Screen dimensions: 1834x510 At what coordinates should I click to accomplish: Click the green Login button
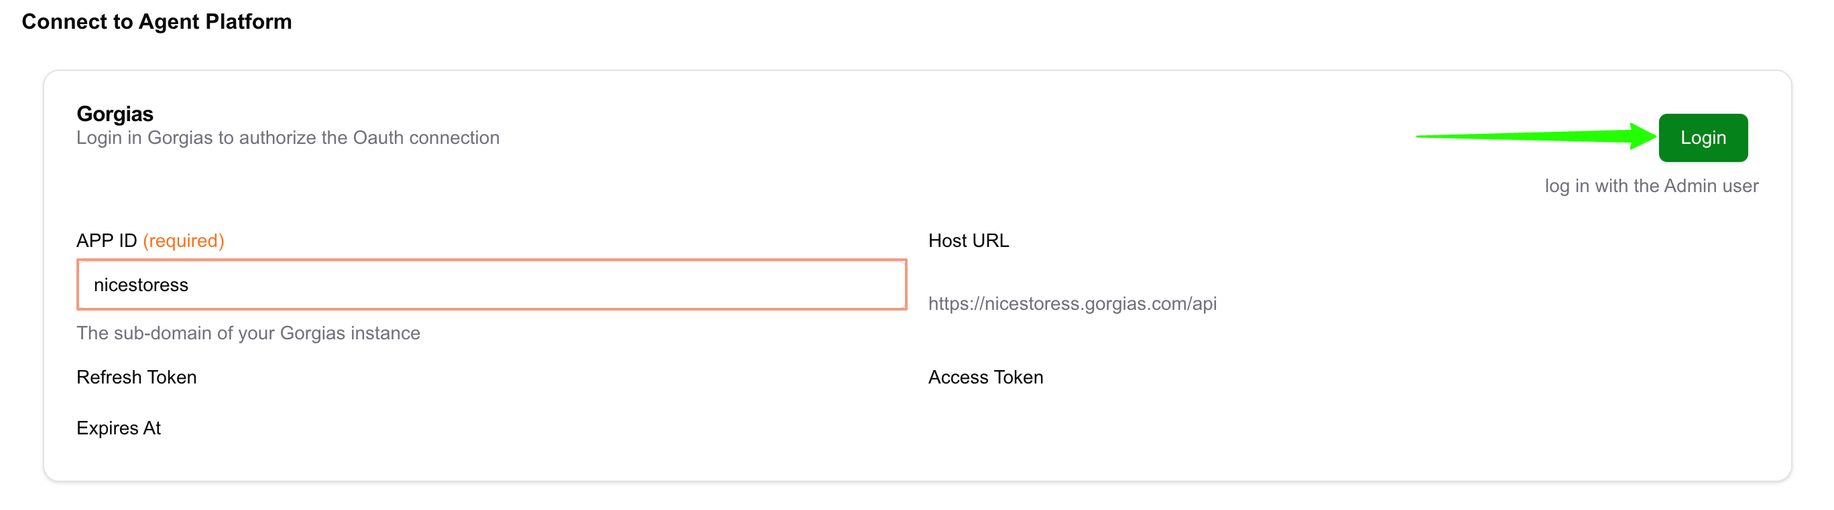pyautogui.click(x=1703, y=137)
